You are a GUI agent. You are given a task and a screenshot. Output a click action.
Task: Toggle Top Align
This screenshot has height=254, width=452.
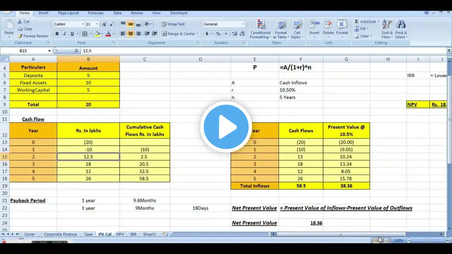tap(123, 24)
